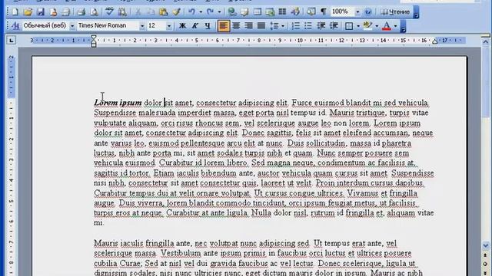Screen dimensions: 492x276
Task: Switch to Чтение reading layout
Action: [395, 12]
